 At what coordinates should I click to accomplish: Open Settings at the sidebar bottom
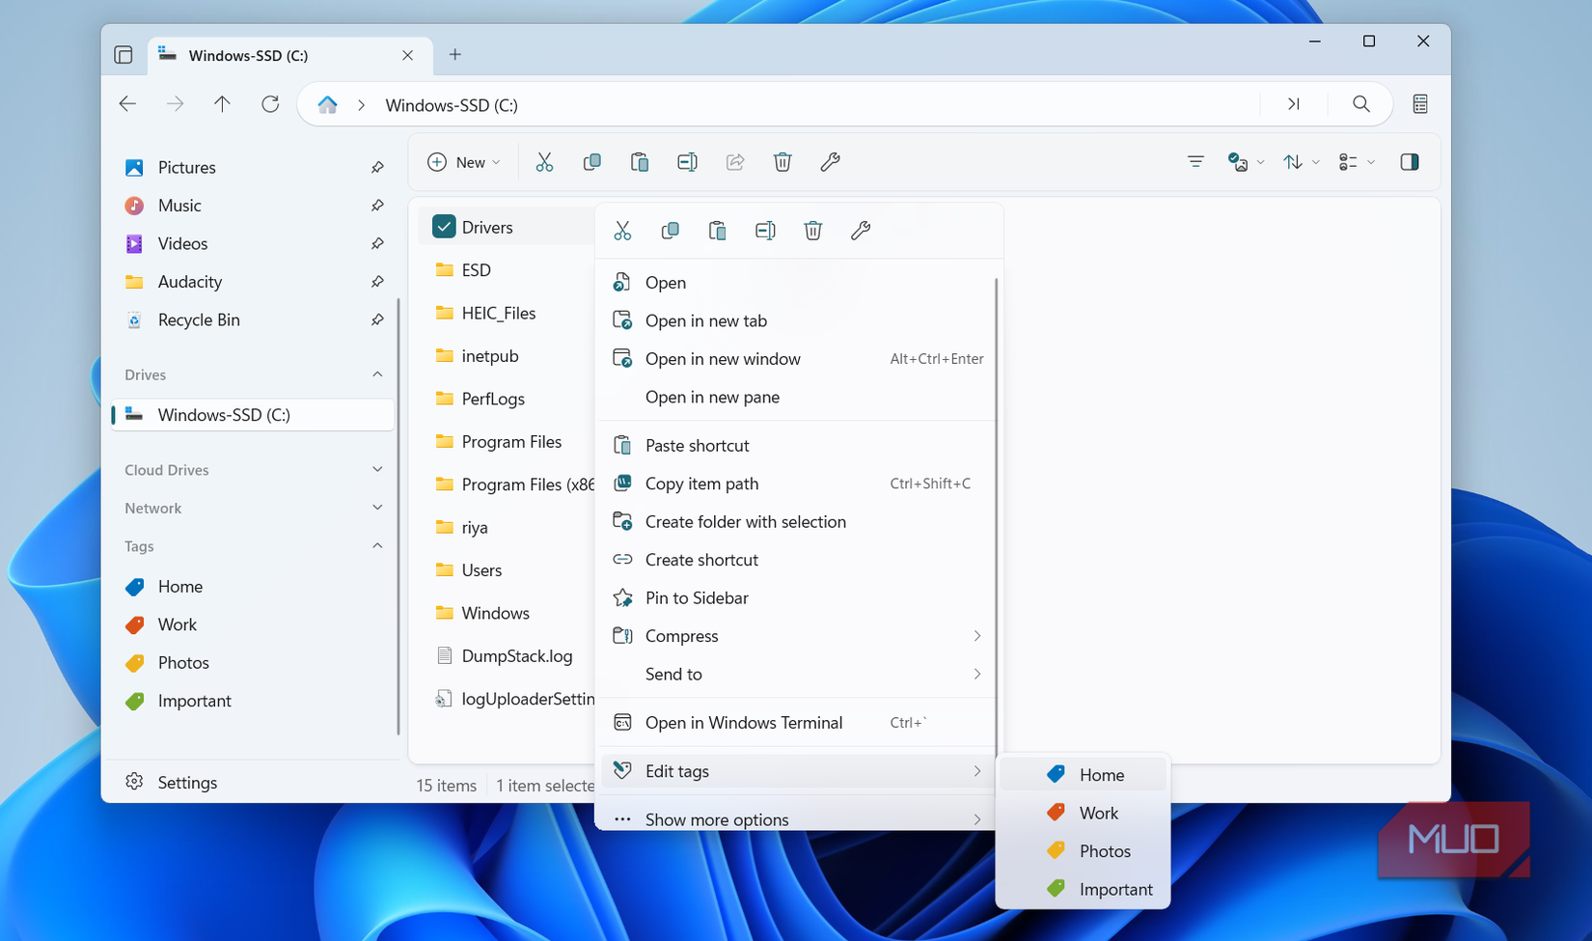(x=187, y=783)
